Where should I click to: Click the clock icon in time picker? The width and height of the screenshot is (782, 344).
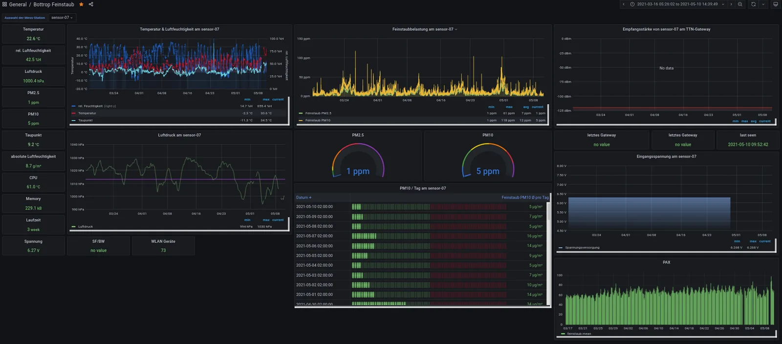632,4
